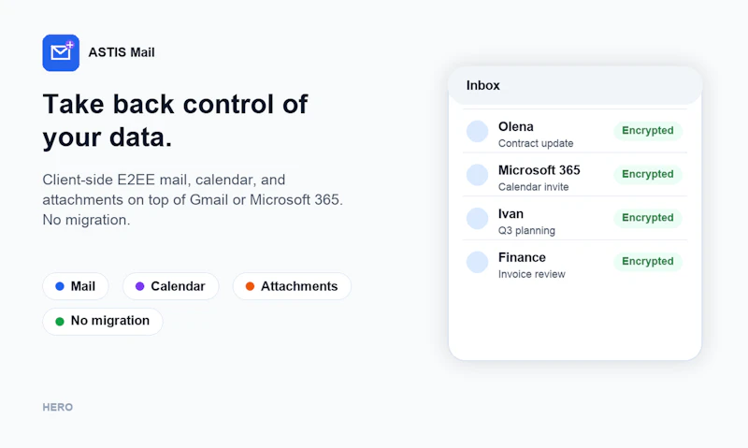Open the Inbox header tab
Screen dimensions: 748x448
click(575, 85)
